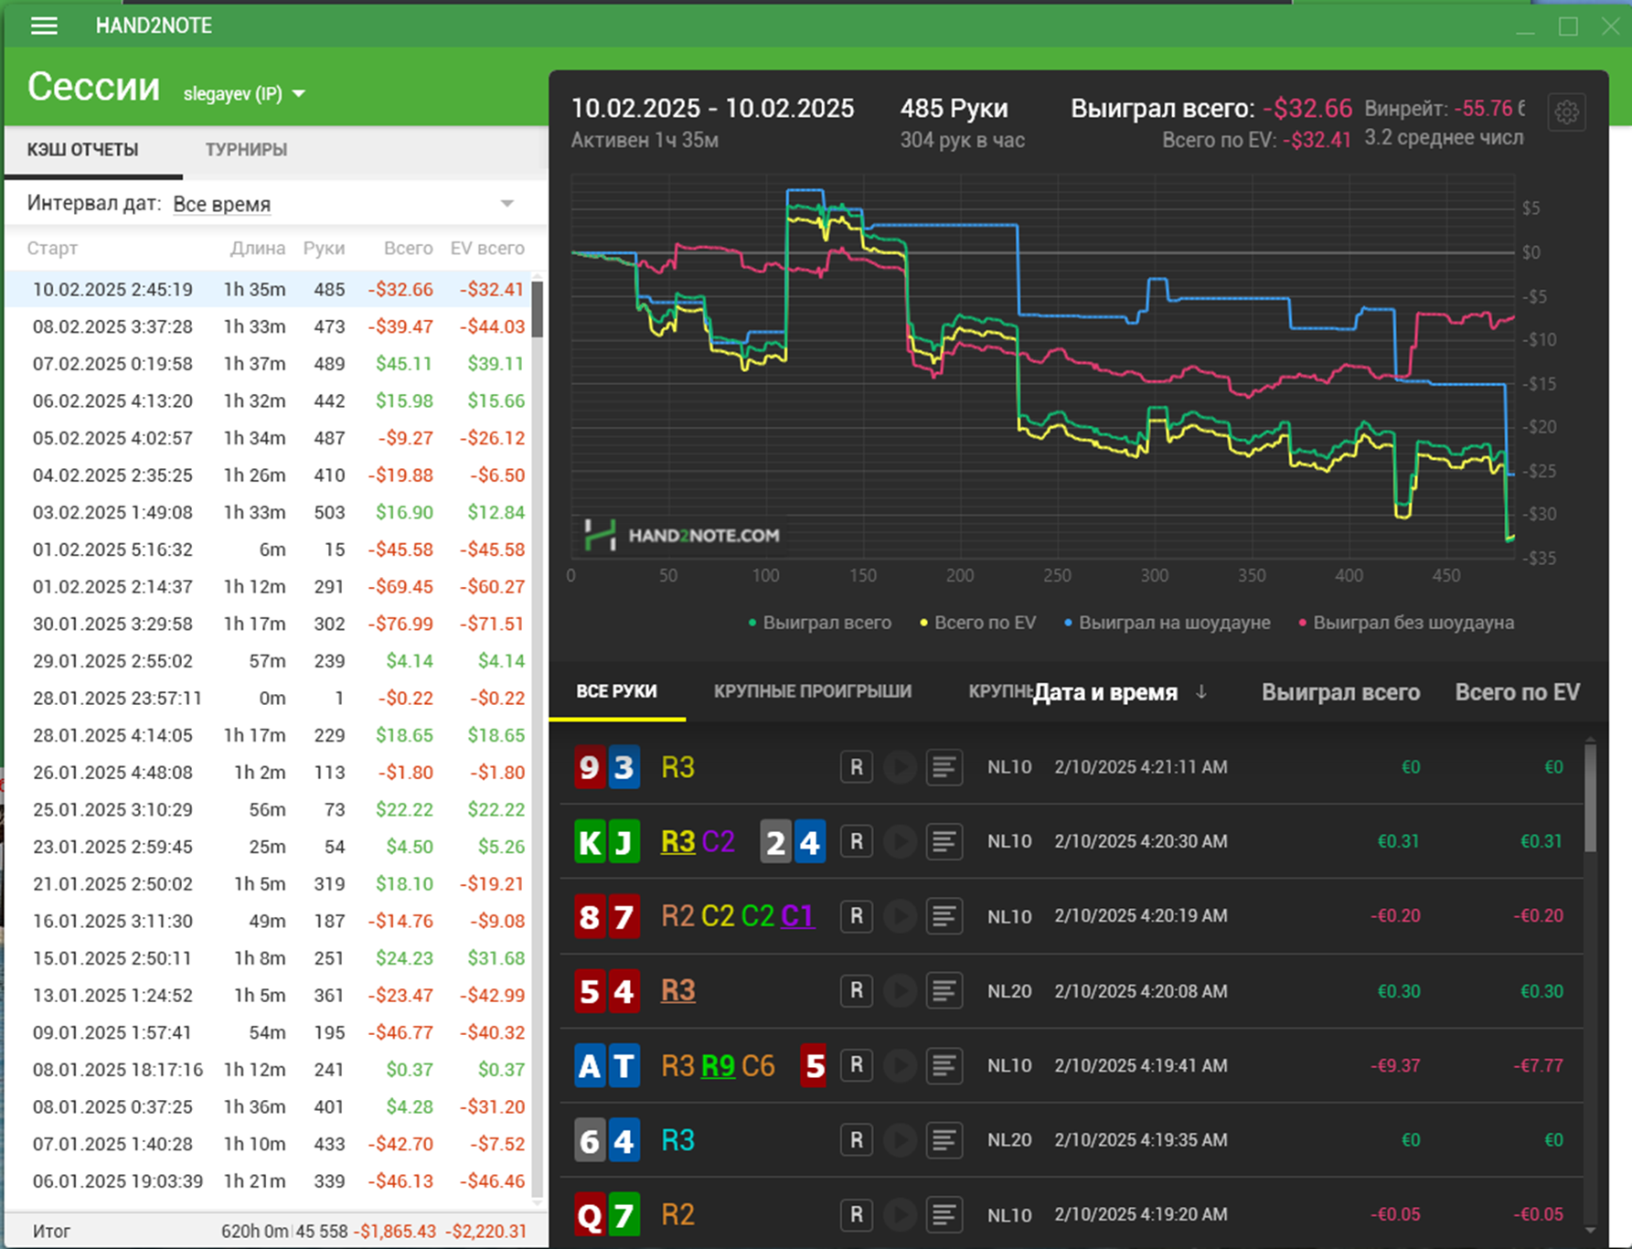Click the R2 C2 C2 C1 action line
Viewport: 1632px width, 1249px height.
(x=737, y=916)
